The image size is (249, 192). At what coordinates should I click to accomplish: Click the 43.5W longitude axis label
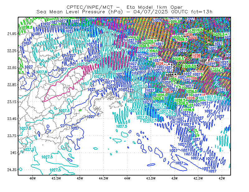coord(151,178)
